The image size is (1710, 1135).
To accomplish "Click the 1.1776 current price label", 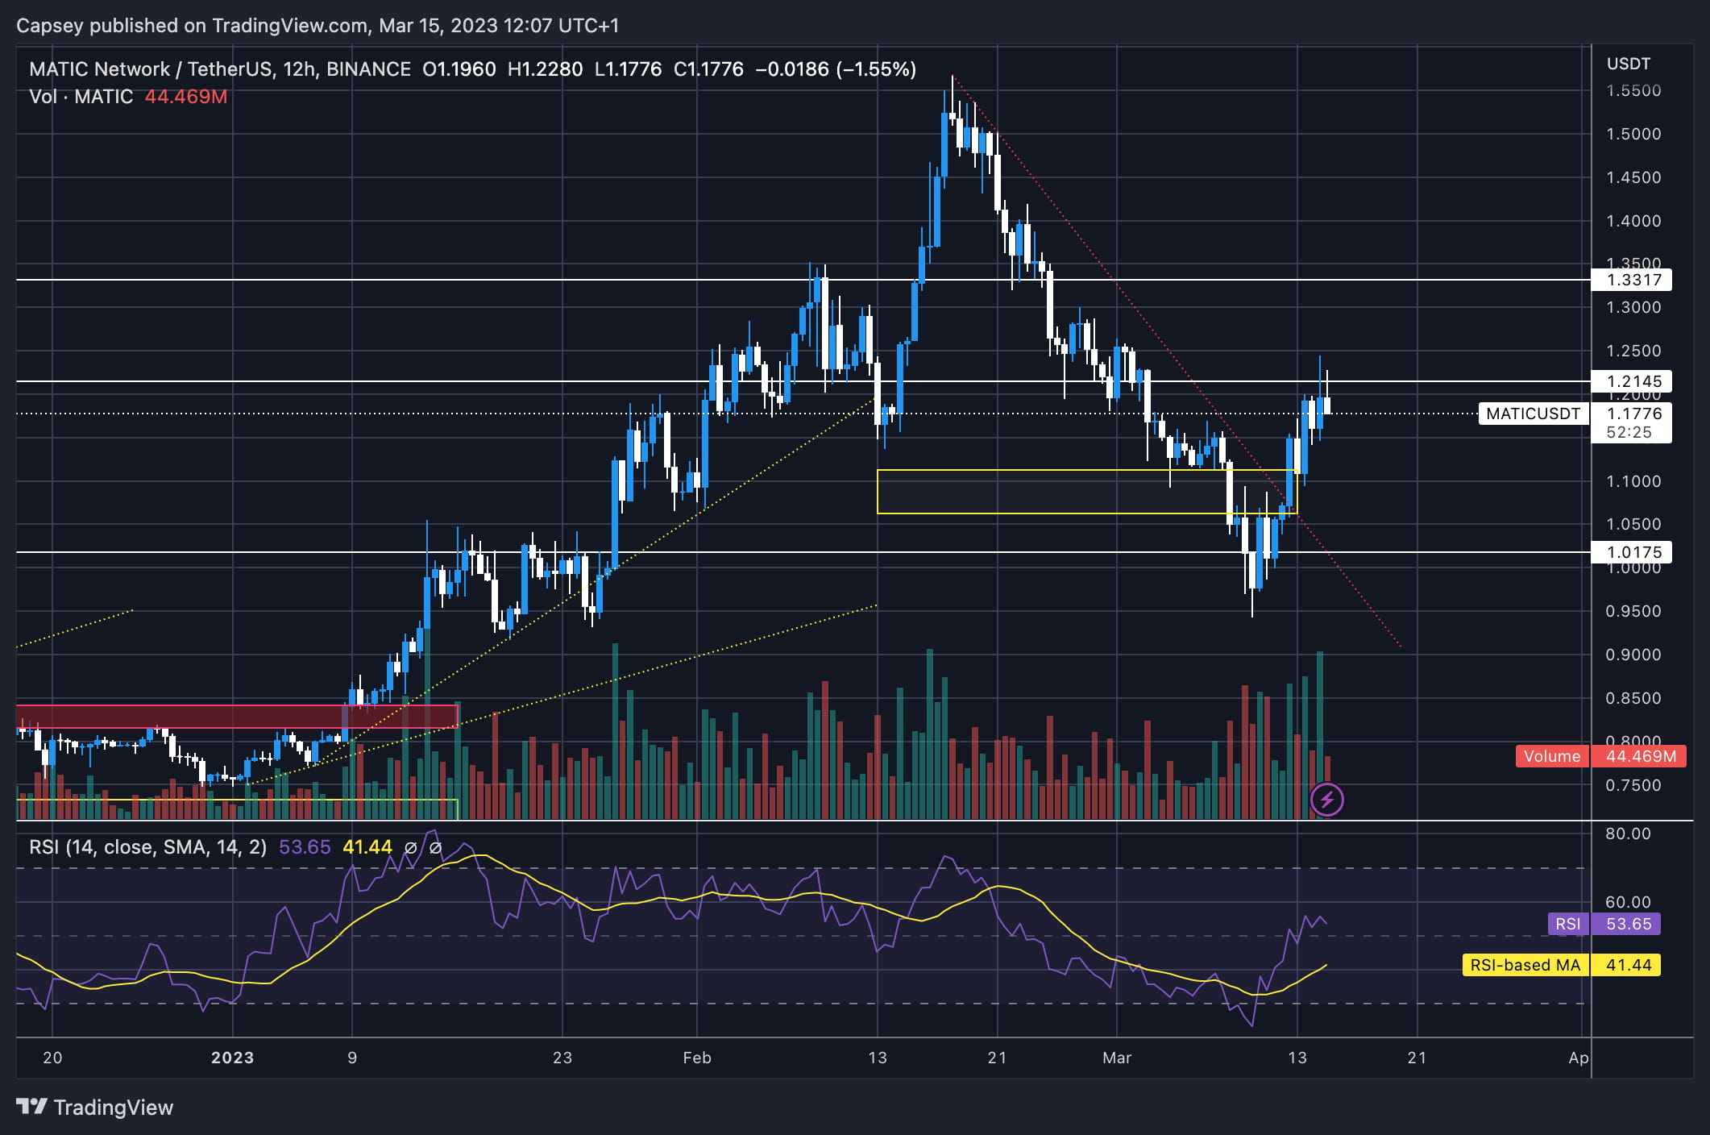I will click(x=1633, y=414).
